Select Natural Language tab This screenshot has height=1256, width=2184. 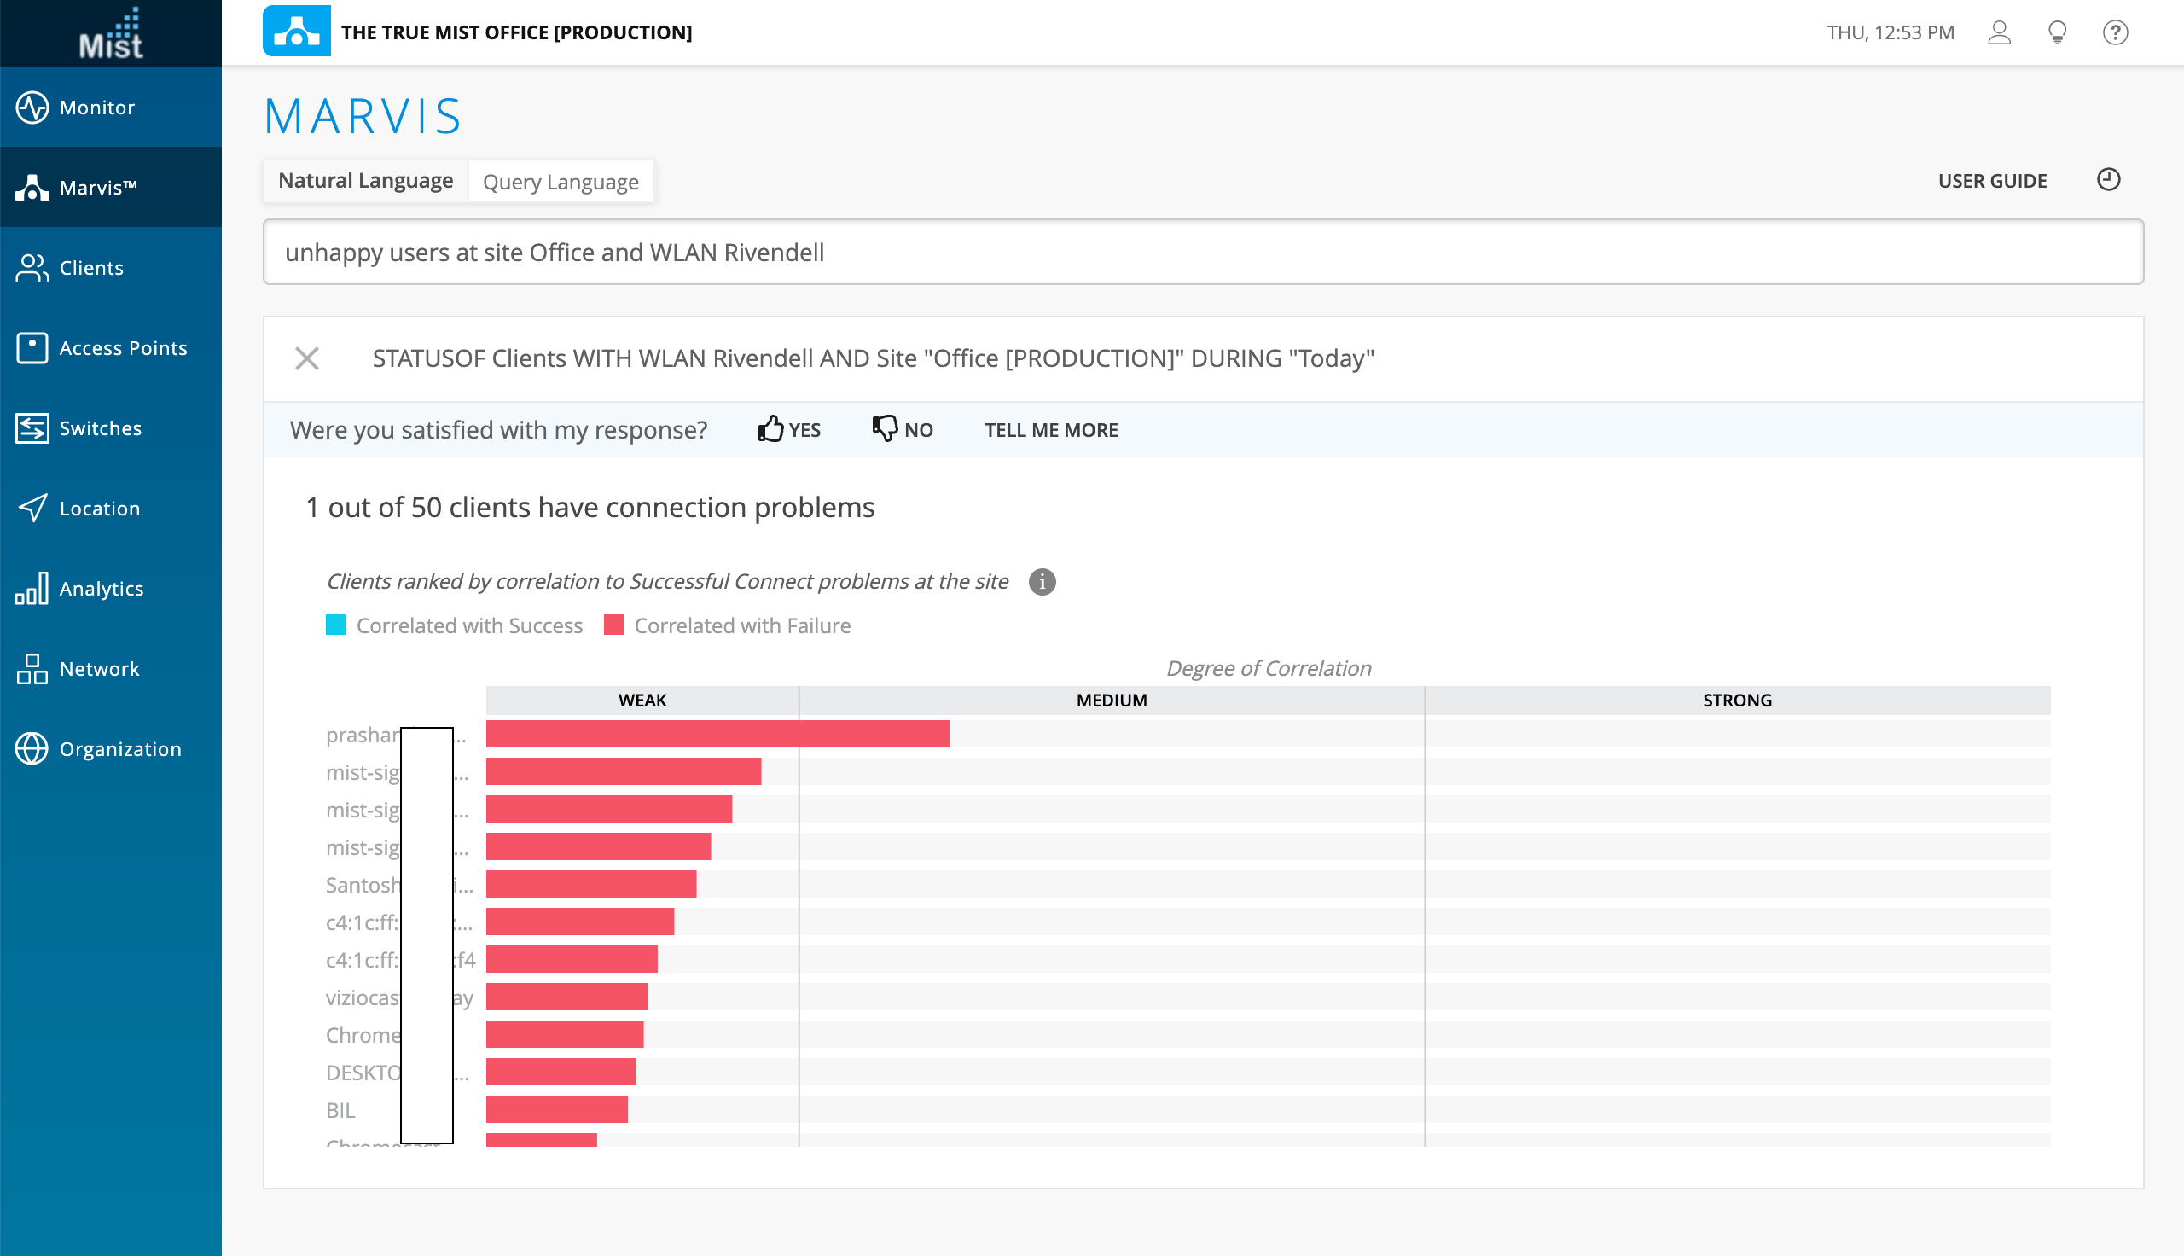[x=366, y=181]
